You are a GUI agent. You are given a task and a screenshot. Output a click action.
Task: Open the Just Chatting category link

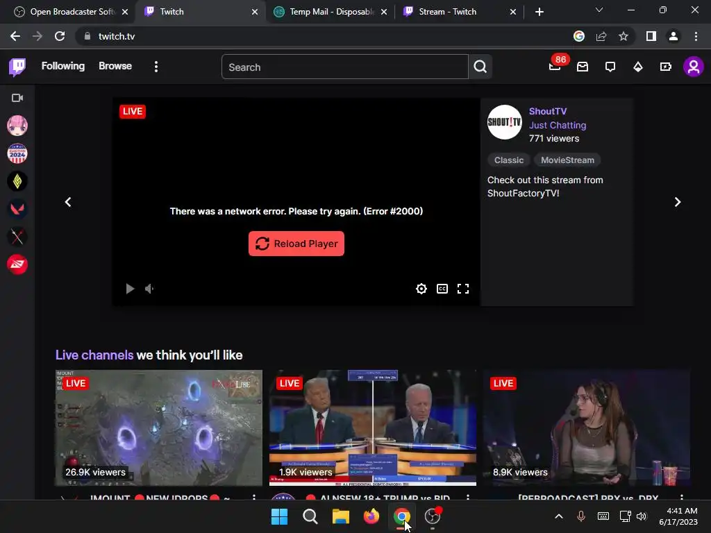(x=558, y=125)
